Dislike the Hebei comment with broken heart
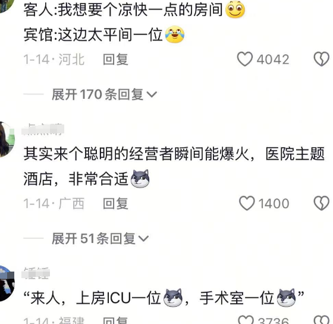Viewport: 333px width, 324px height. coord(322,59)
